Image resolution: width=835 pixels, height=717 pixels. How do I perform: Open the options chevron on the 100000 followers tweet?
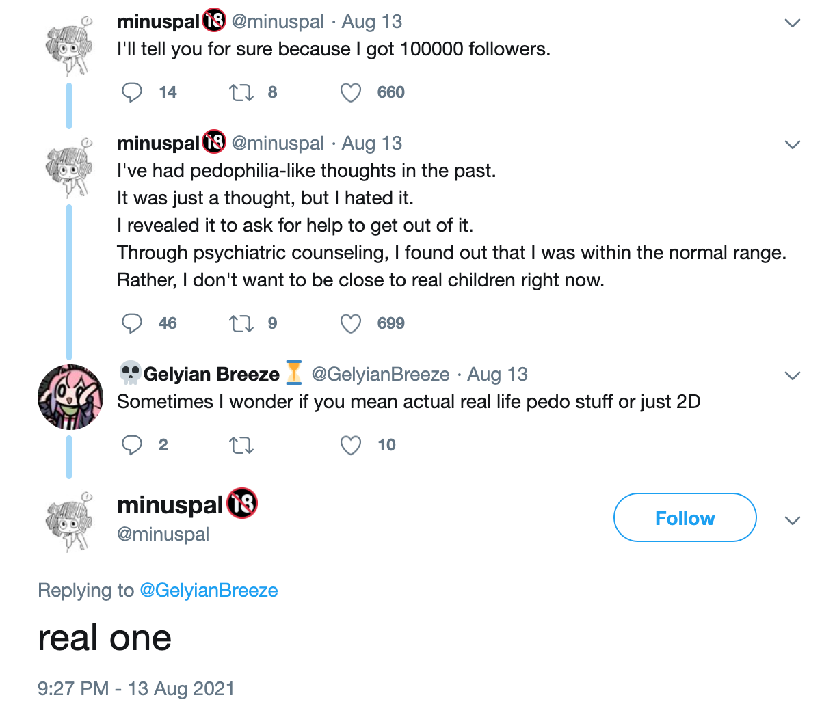[x=792, y=23]
